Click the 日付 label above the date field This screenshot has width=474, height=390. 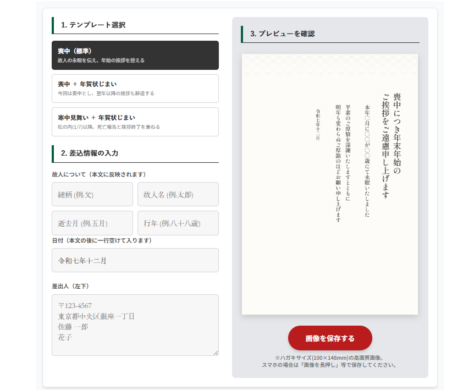[x=102, y=240]
